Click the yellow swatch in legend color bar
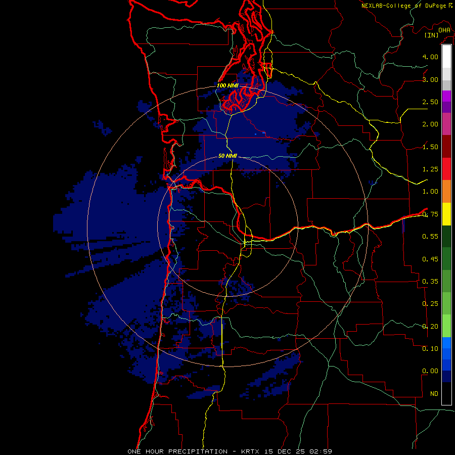 446,214
